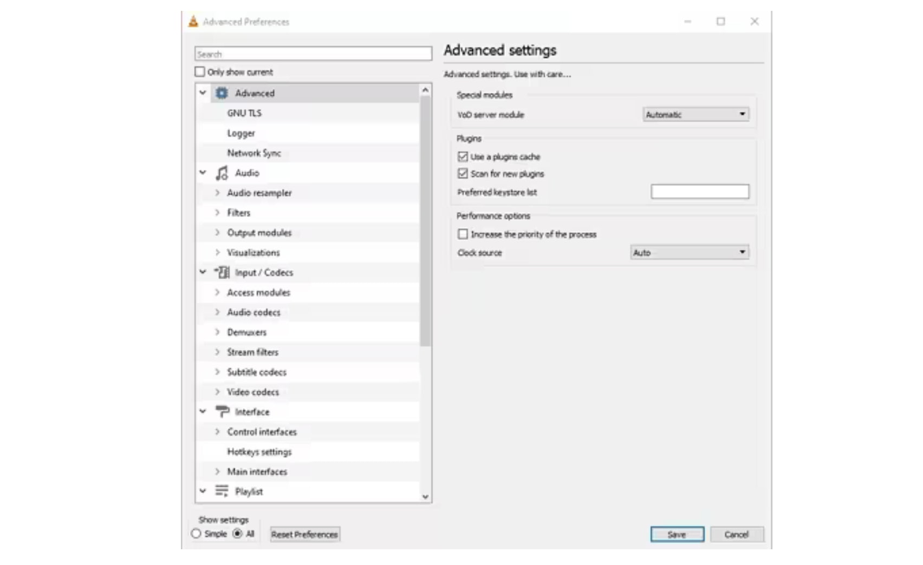Click the Save button
Screen dimensions: 923x565
[x=677, y=534]
